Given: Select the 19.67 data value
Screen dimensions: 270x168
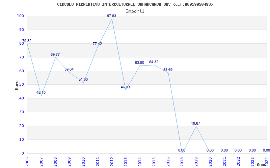Looking at the screenshot, I should click(x=196, y=123).
